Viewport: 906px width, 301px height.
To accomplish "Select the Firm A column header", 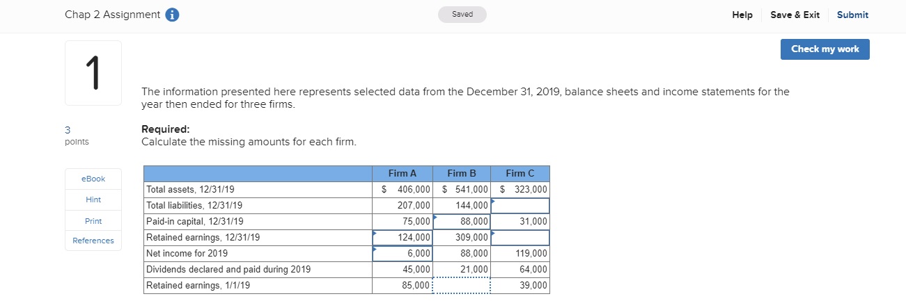I will (402, 174).
